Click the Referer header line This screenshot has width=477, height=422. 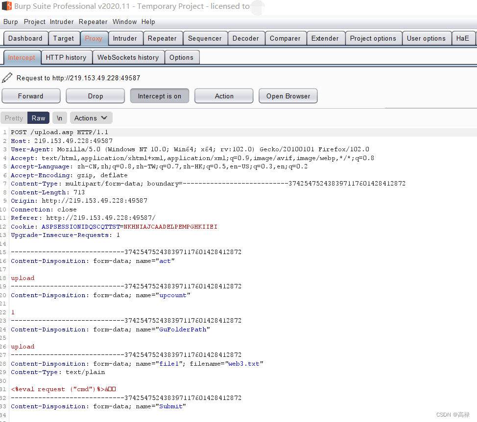click(x=83, y=218)
